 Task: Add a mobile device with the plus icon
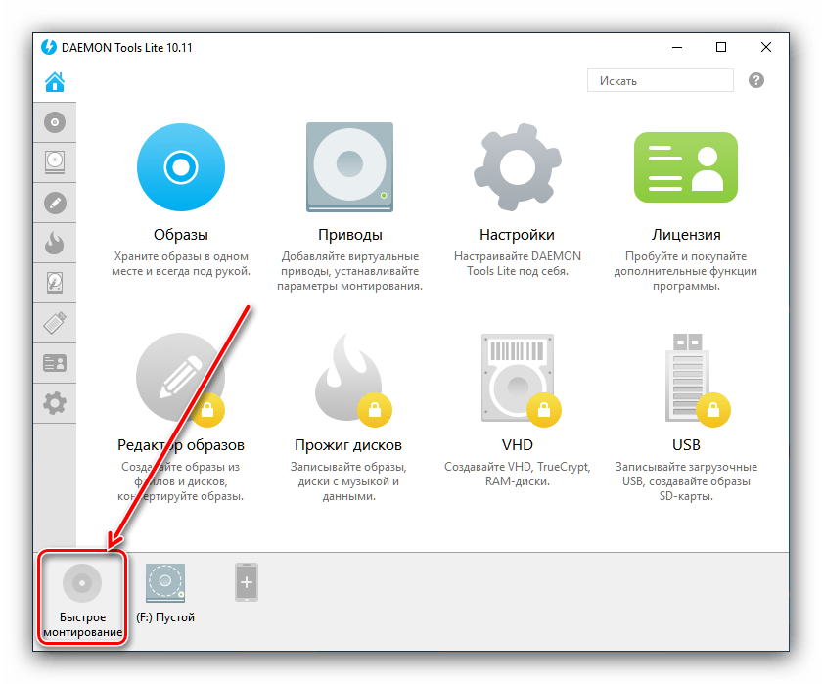[x=246, y=584]
